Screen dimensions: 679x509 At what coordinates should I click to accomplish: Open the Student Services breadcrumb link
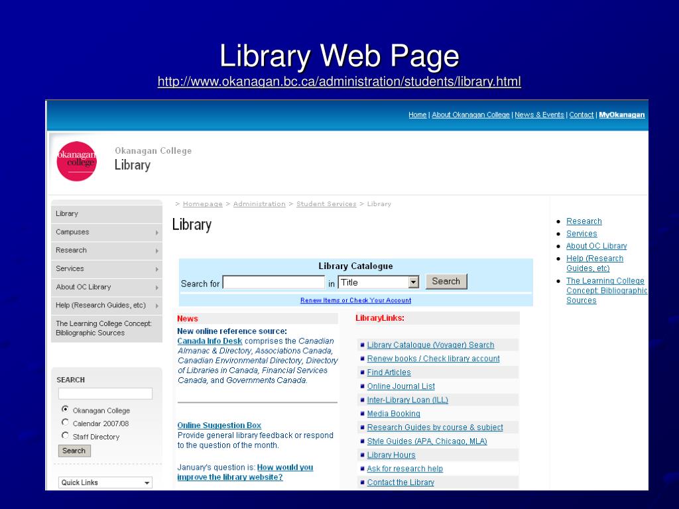326,204
